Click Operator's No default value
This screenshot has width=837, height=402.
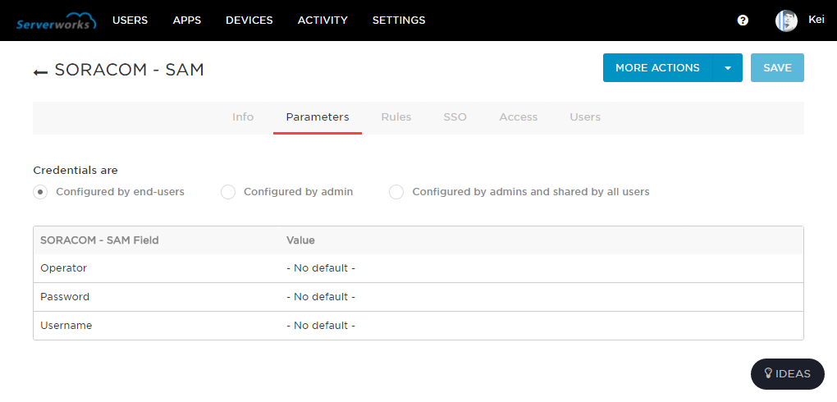click(x=321, y=268)
